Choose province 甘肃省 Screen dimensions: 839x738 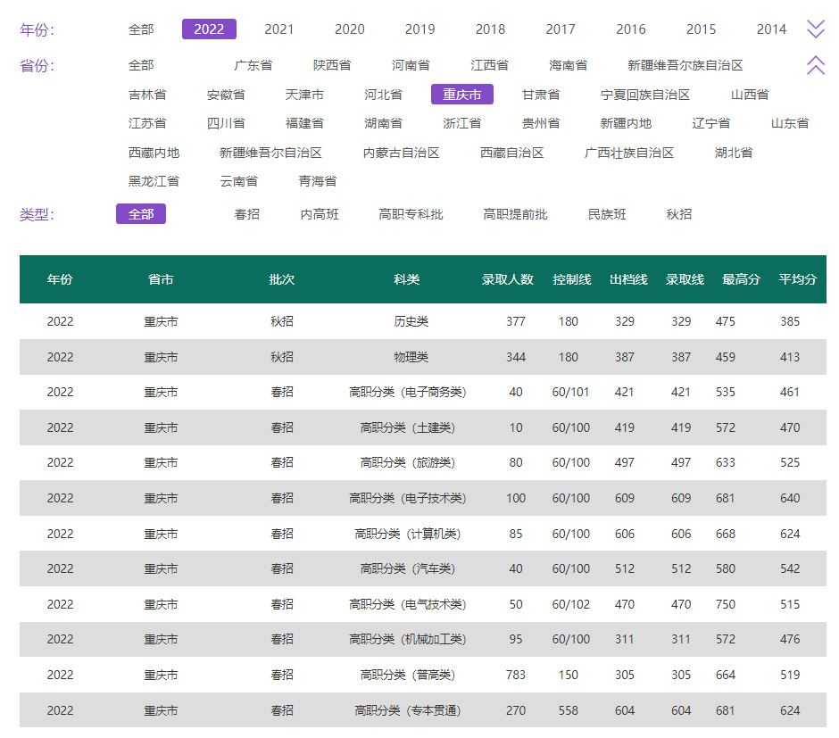tap(541, 95)
